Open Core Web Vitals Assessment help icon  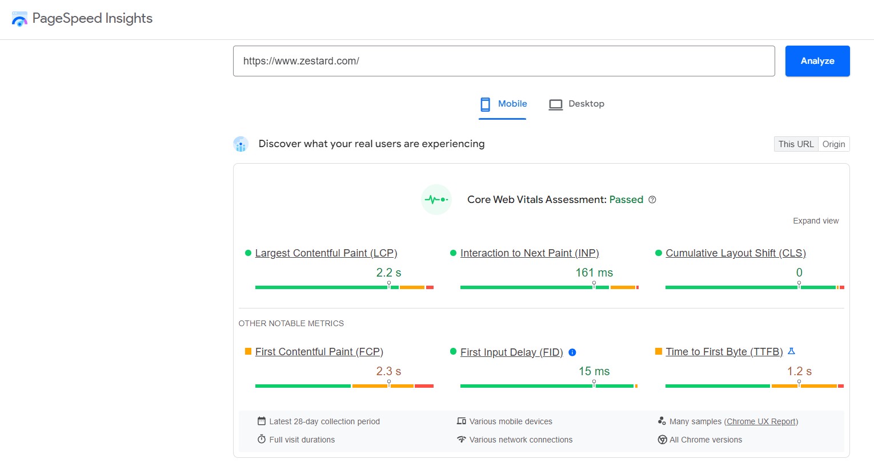[x=652, y=200]
